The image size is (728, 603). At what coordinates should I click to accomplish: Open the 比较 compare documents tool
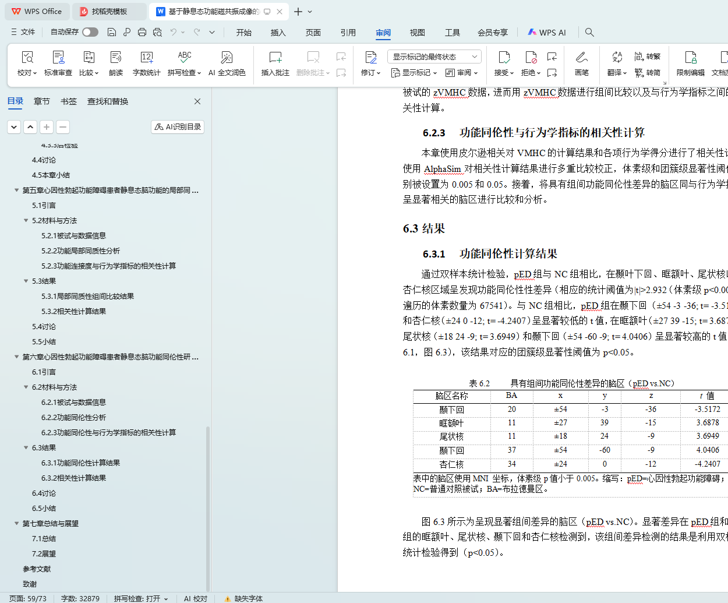(89, 64)
